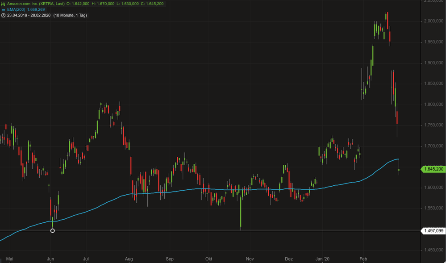Click the clock icon before the date range

pyautogui.click(x=3, y=15)
